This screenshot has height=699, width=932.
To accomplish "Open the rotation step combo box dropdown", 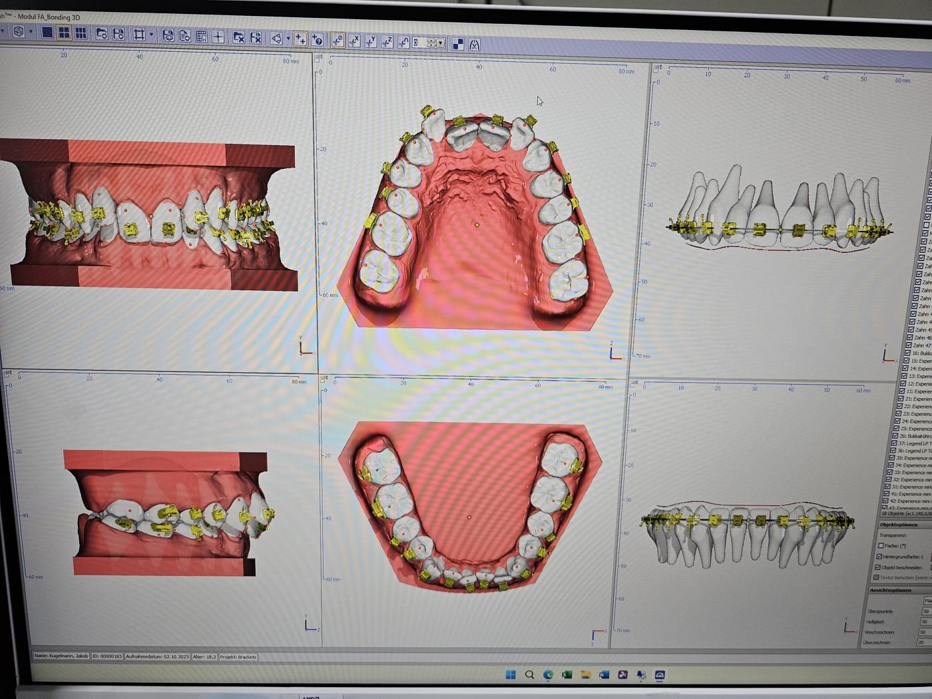I will tap(440, 43).
